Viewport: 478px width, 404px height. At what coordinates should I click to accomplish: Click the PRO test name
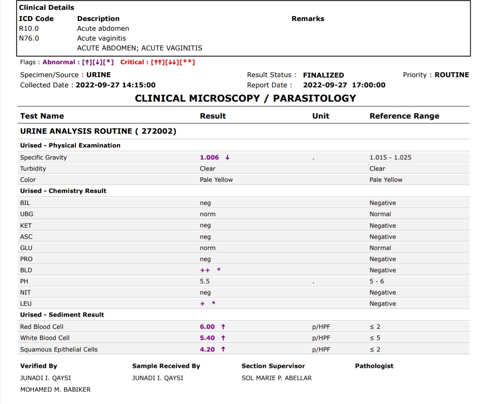[x=26, y=259]
